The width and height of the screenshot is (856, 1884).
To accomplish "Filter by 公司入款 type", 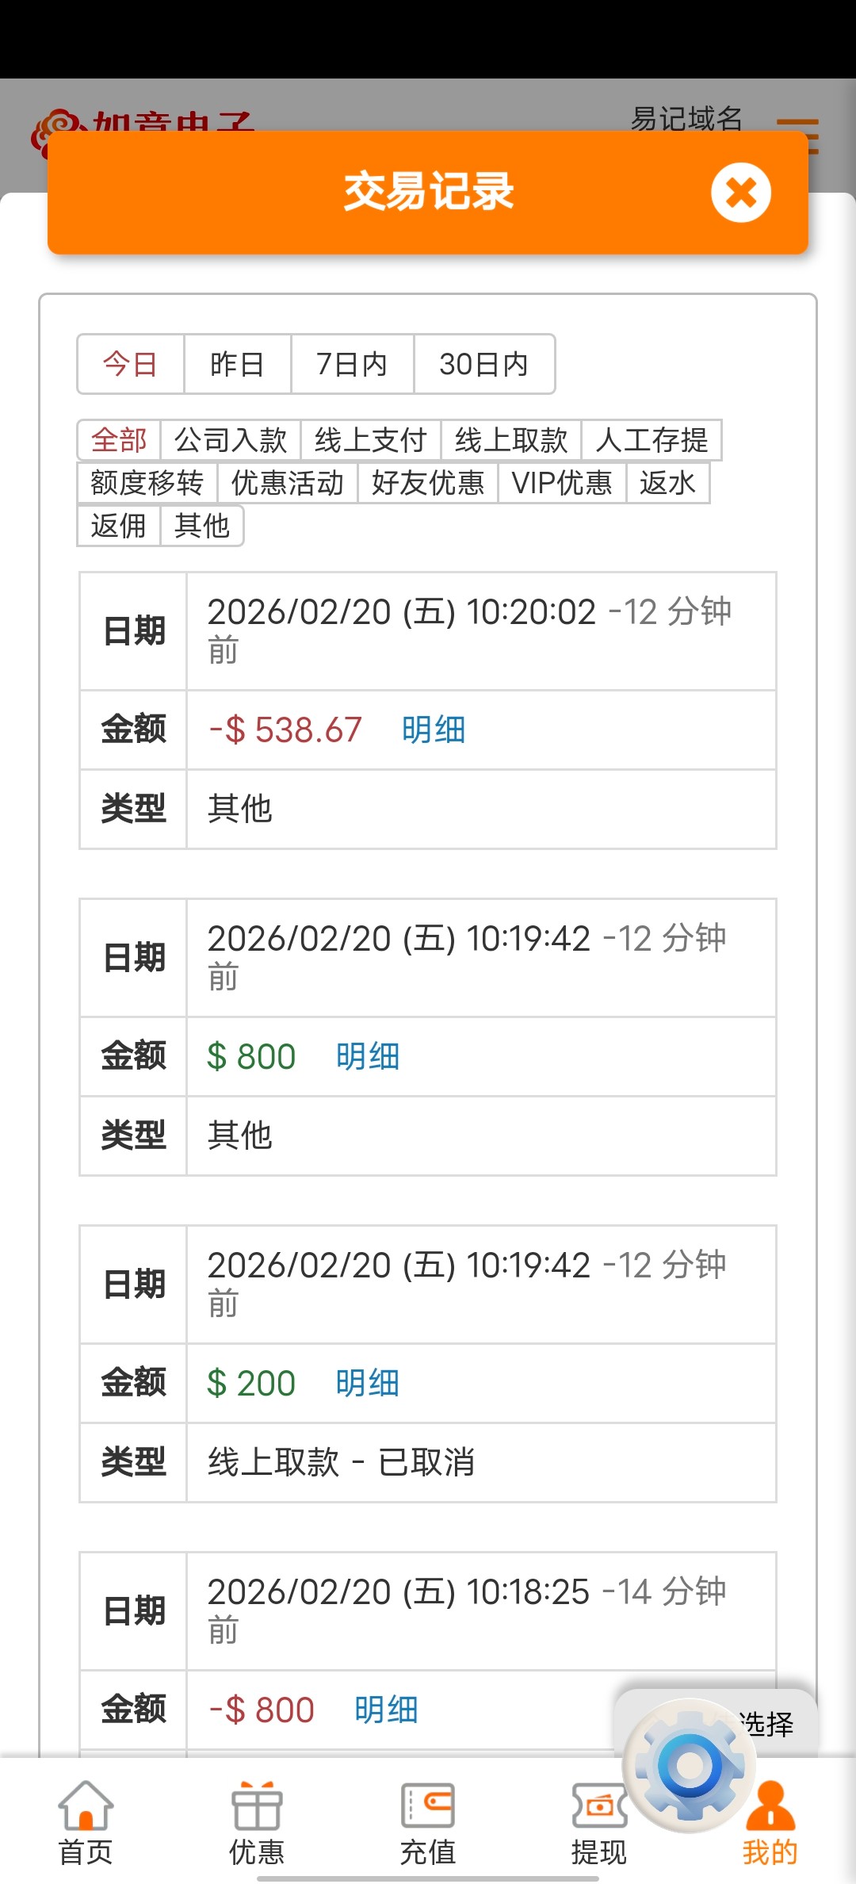I will [x=230, y=440].
